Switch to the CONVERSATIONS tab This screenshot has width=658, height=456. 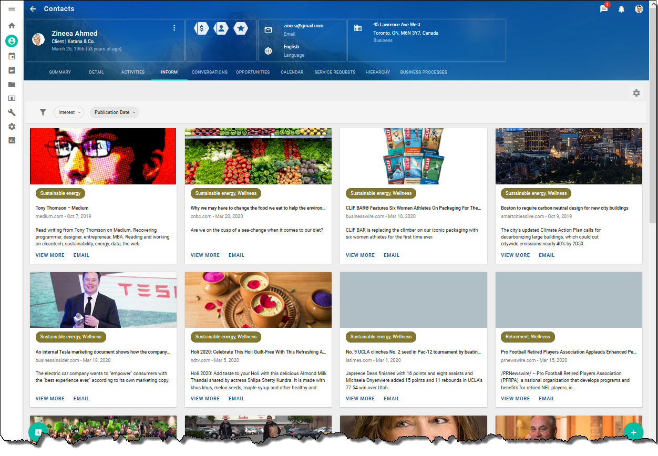click(x=210, y=72)
